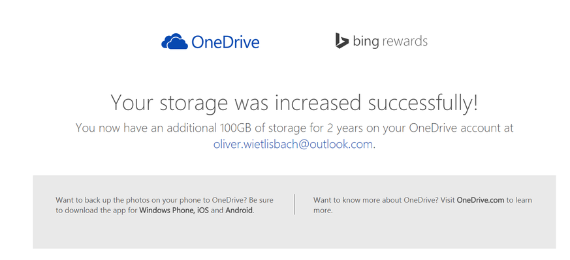The image size is (570, 260).
Task: Click the word 'successfully!' in the heading
Action: [x=423, y=102]
